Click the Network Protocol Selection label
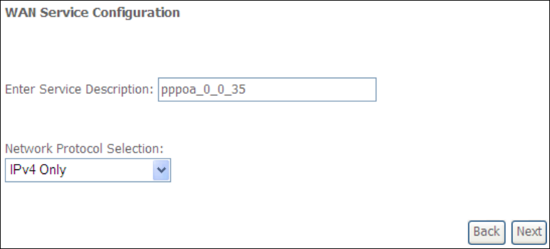This screenshot has width=550, height=249. (x=84, y=149)
